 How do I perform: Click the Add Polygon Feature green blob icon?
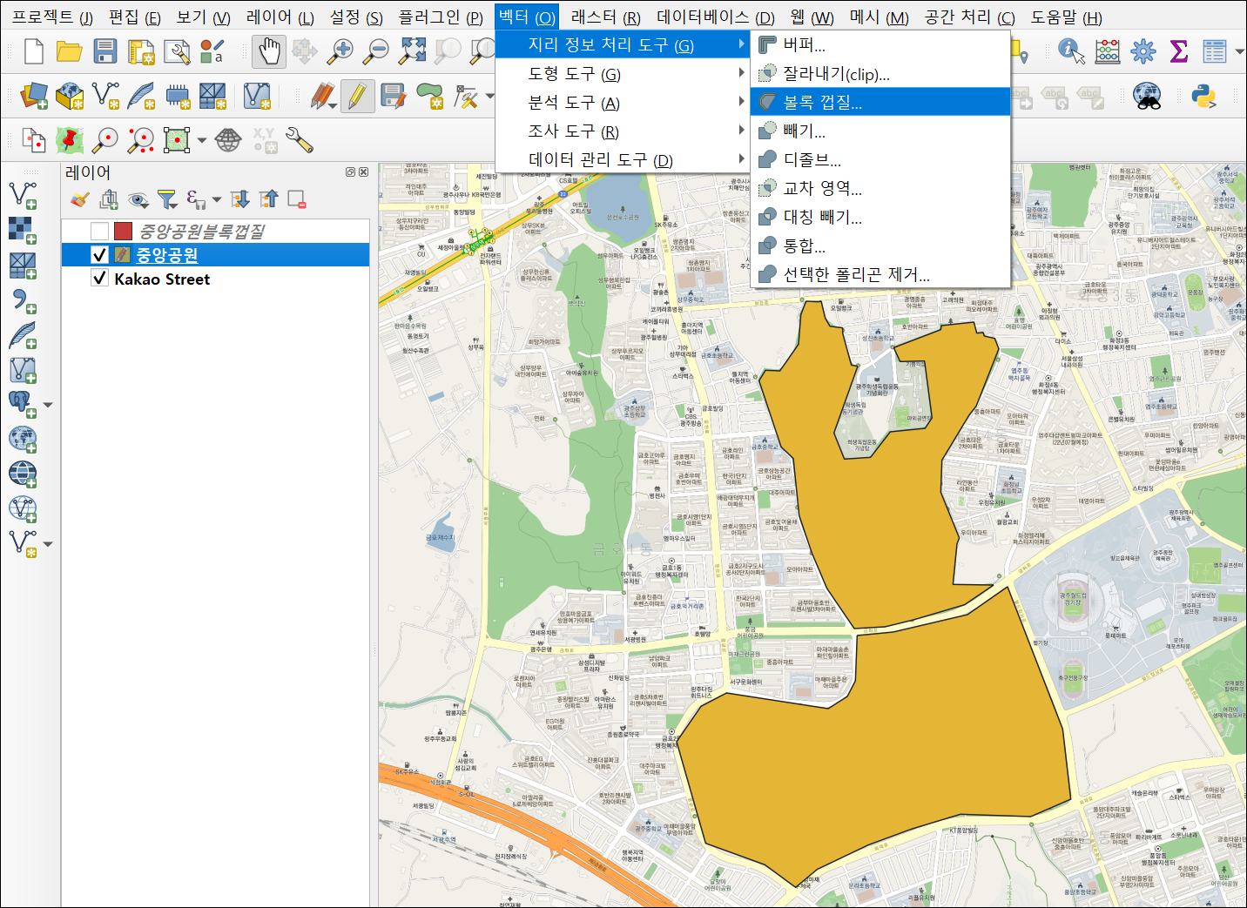[x=430, y=96]
